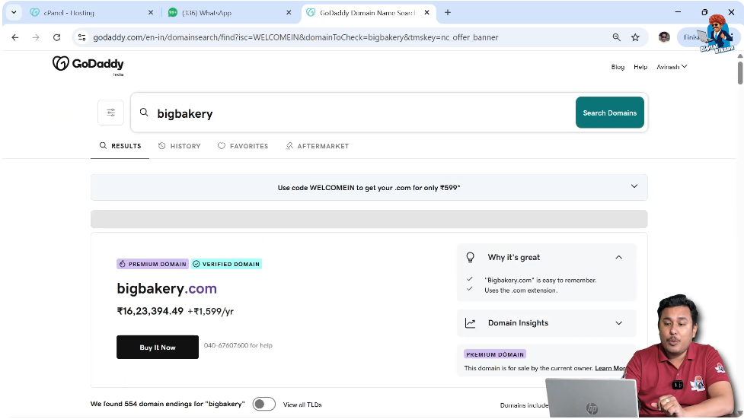Click the browser zoom magnifier icon
Image resolution: width=744 pixels, height=419 pixels.
616,37
